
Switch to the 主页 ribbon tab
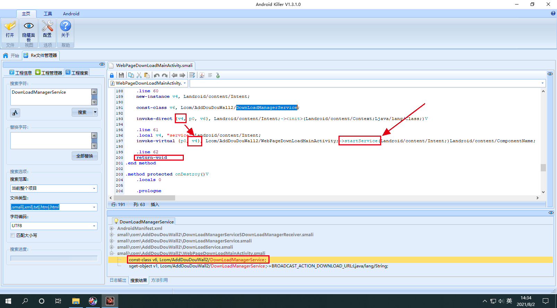(x=26, y=14)
